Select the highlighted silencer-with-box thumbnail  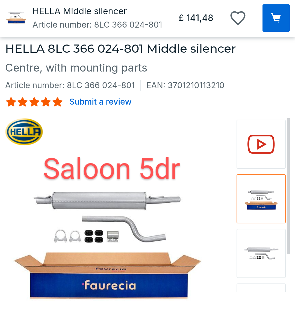(261, 199)
